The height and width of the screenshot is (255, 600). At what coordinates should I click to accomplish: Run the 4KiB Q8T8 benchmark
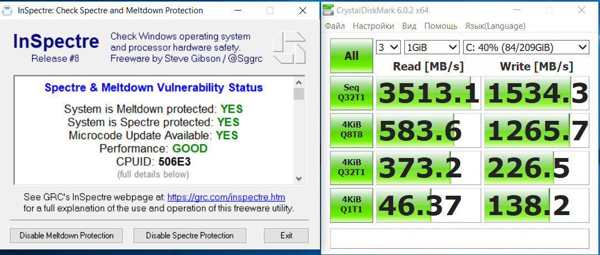click(352, 129)
